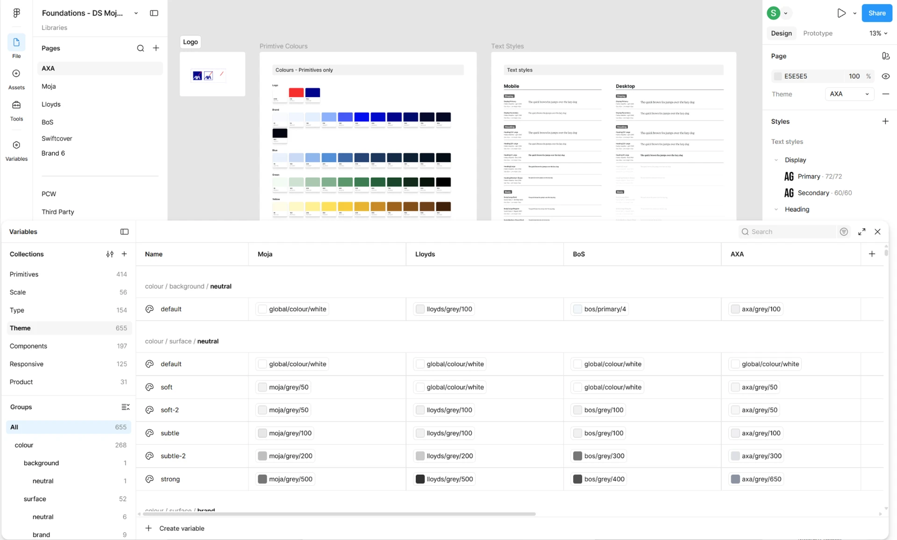Open the Tools sidebar panel
Viewport: 897px width, 540px height.
16,105
